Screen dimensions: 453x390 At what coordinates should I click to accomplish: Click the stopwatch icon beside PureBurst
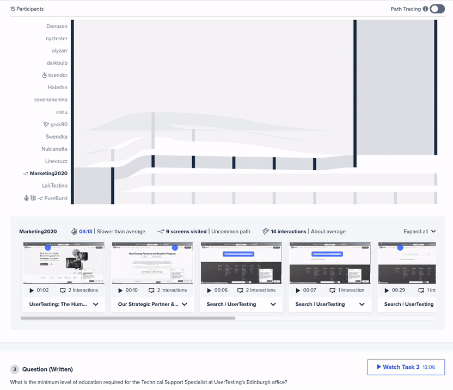click(26, 198)
